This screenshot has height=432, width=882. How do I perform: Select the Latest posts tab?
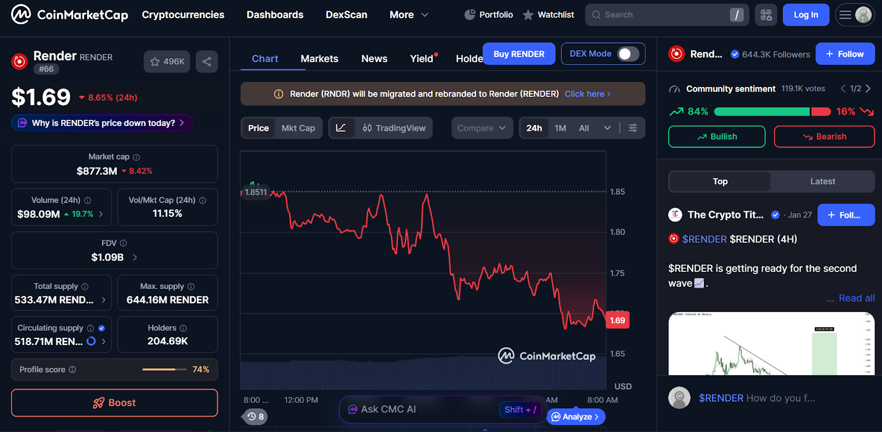tap(822, 181)
